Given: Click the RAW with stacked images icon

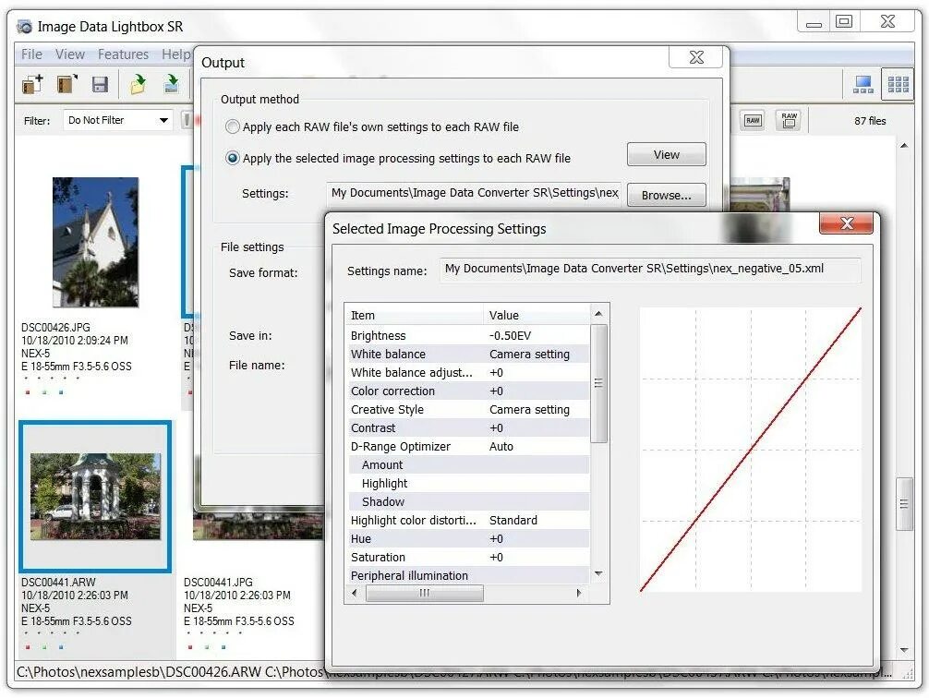Looking at the screenshot, I should (789, 120).
